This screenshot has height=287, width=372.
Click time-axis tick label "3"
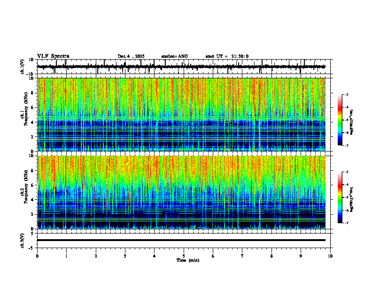click(125, 256)
